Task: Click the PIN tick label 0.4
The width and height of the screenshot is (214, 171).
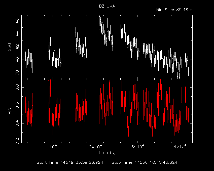Action: point(17,123)
